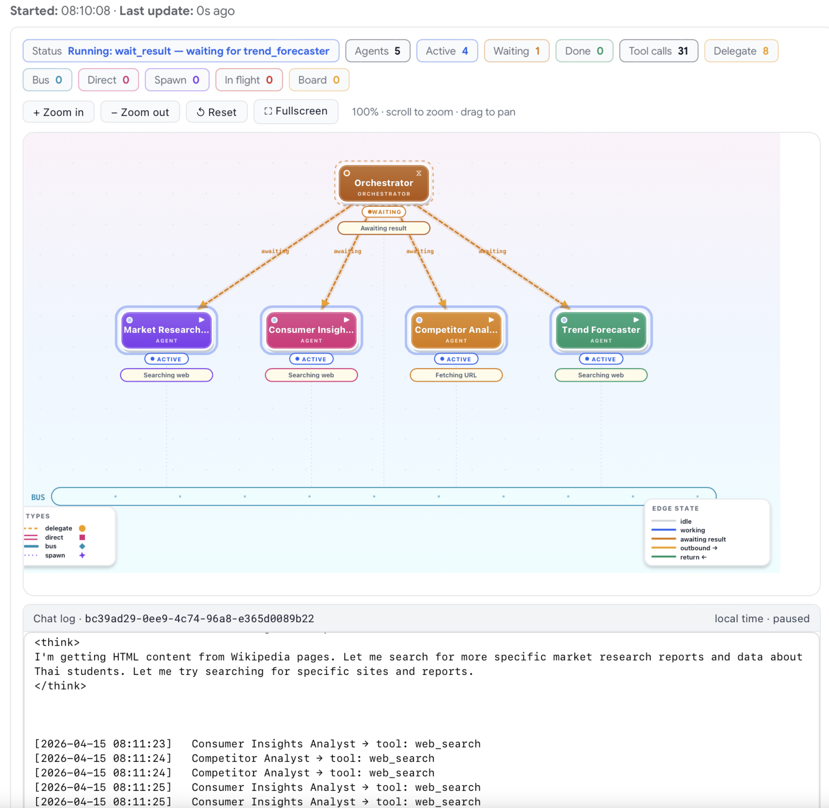Click the chat log session ID

(x=199, y=619)
